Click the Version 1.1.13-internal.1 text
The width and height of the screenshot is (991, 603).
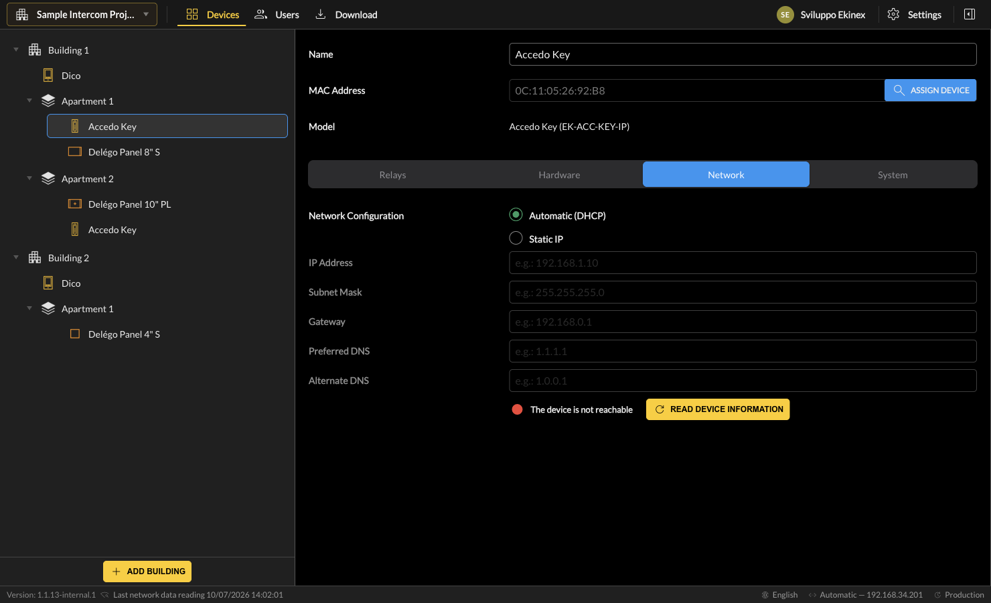(x=51, y=595)
